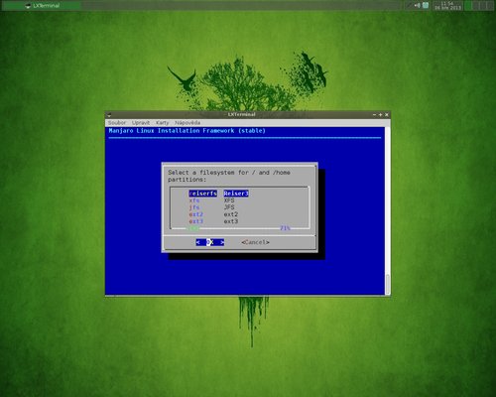Open the Nápověda menu
Viewport: 496px width, 397px height.
187,123
